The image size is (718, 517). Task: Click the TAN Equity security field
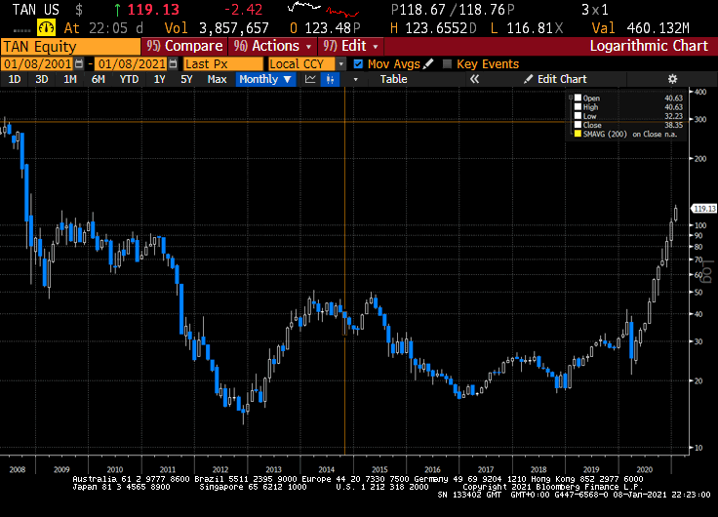(x=70, y=47)
